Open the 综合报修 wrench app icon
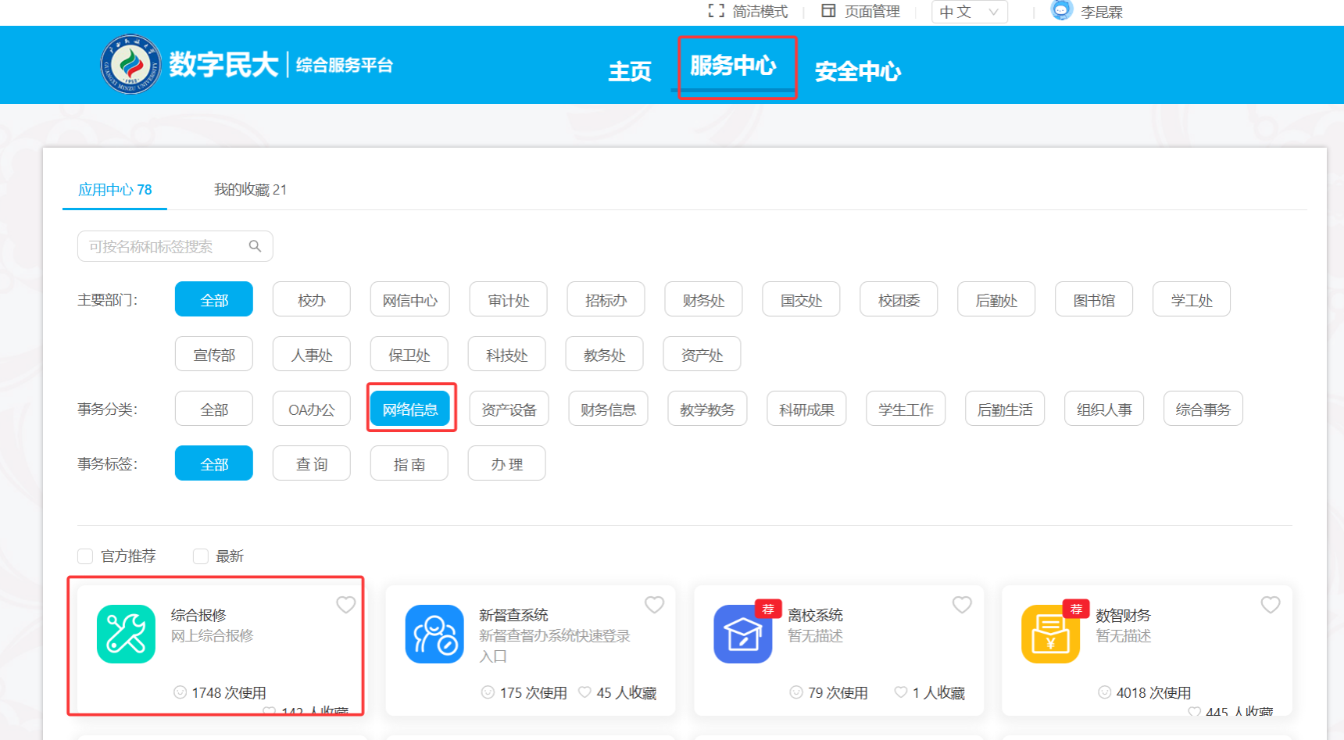 tap(126, 634)
